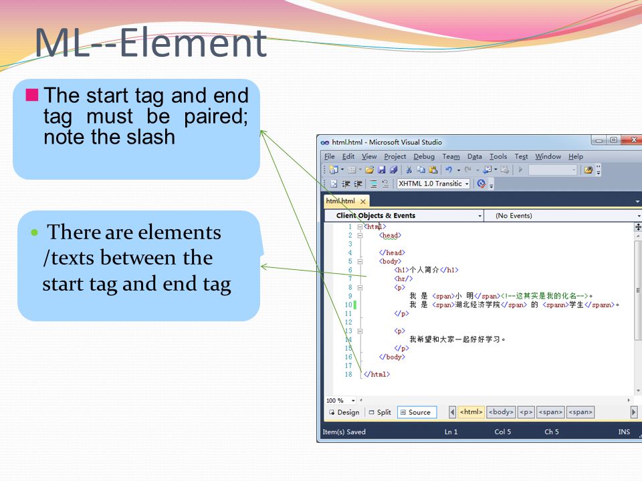Switch to Split view
Image resolution: width=642 pixels, height=481 pixels.
pyautogui.click(x=380, y=412)
